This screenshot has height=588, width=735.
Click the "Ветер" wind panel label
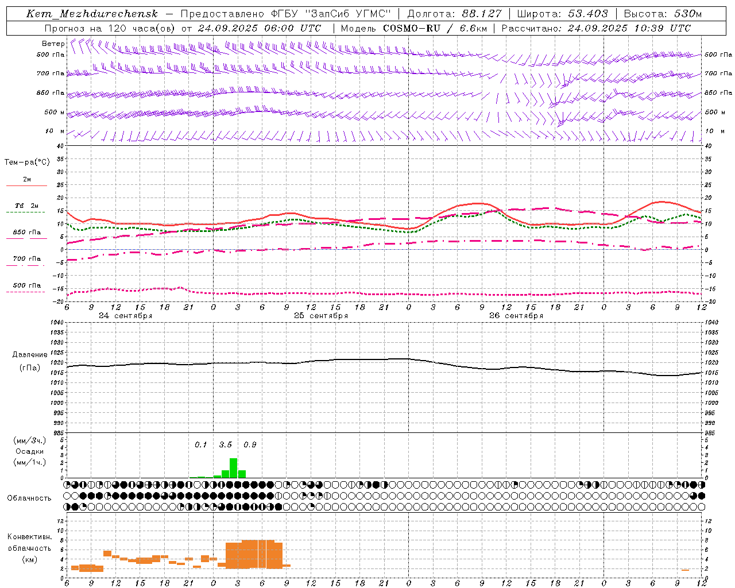tap(53, 44)
